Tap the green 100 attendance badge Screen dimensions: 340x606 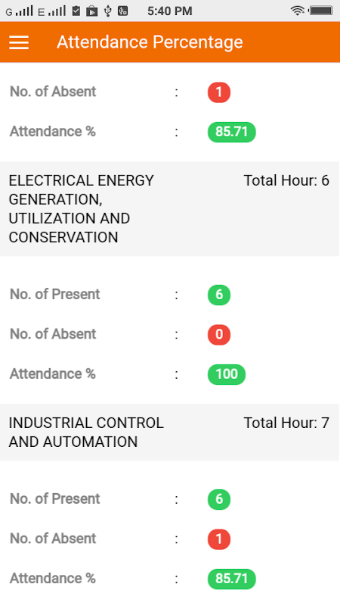(227, 374)
